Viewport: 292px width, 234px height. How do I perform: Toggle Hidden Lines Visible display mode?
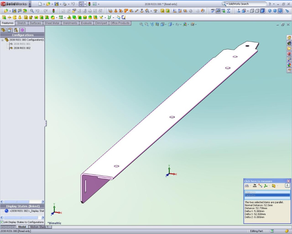point(252,11)
